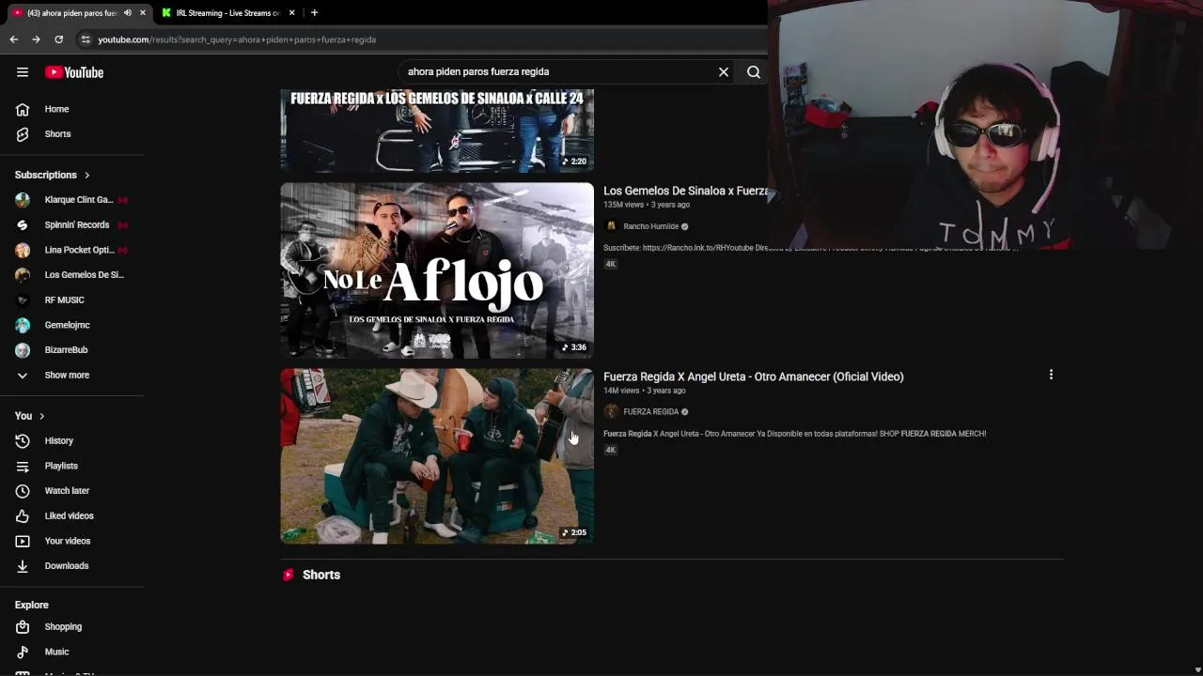
Task: Go forward with the browser forward arrow
Action: click(36, 39)
